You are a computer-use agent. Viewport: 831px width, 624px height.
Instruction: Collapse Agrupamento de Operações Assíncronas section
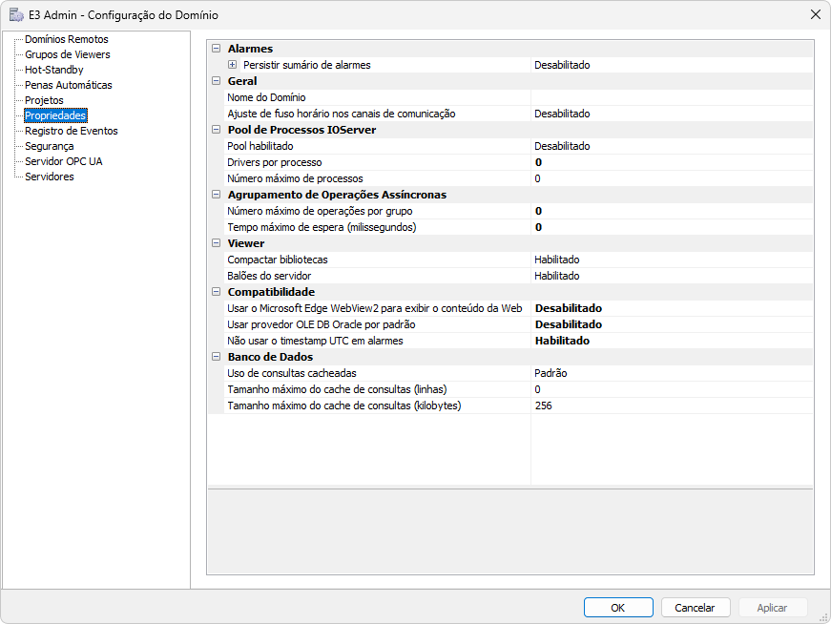[216, 195]
